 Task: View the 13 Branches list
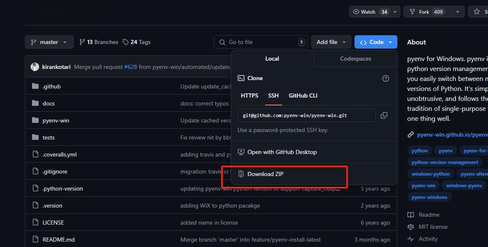coord(99,42)
